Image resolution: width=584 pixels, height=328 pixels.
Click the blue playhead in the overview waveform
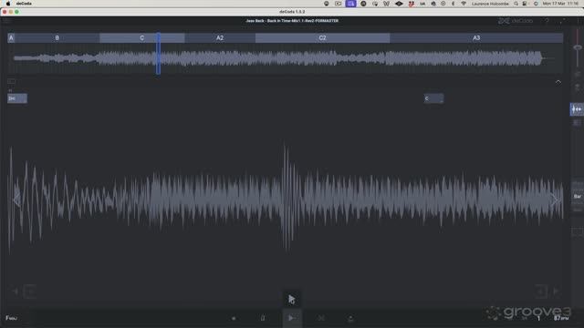(x=158, y=54)
